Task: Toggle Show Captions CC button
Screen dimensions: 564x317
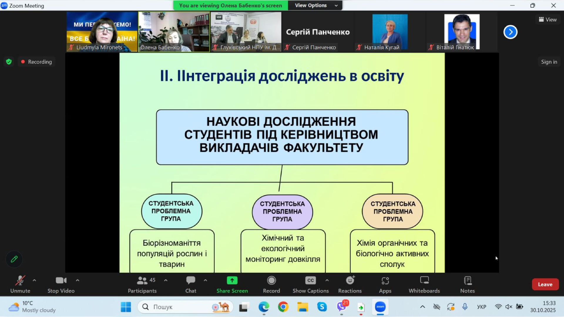Action: coord(310,284)
